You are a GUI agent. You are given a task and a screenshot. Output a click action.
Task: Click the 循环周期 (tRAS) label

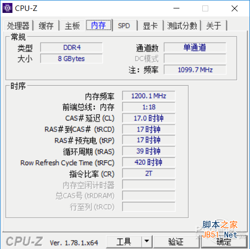coord(88,152)
